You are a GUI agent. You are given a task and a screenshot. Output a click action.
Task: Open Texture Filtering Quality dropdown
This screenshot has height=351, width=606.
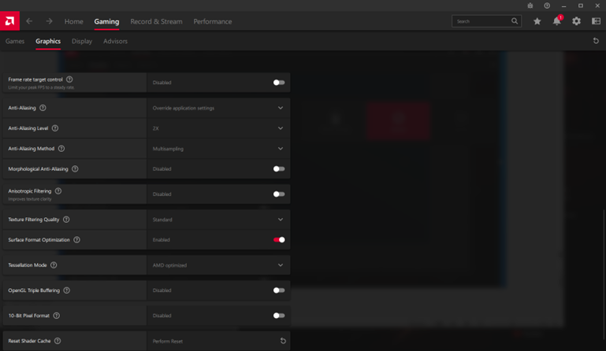point(218,220)
